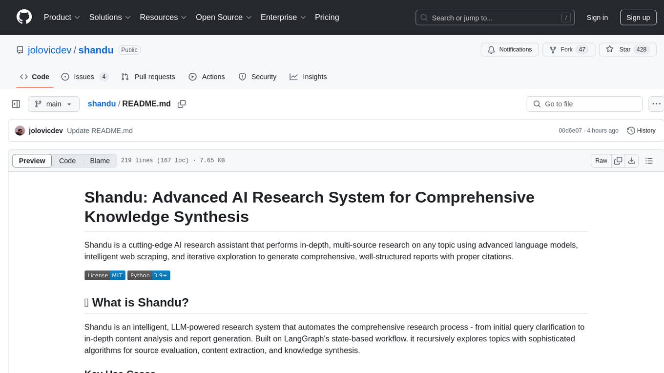
Task: Expand the Enterprise menu
Action: tap(283, 17)
